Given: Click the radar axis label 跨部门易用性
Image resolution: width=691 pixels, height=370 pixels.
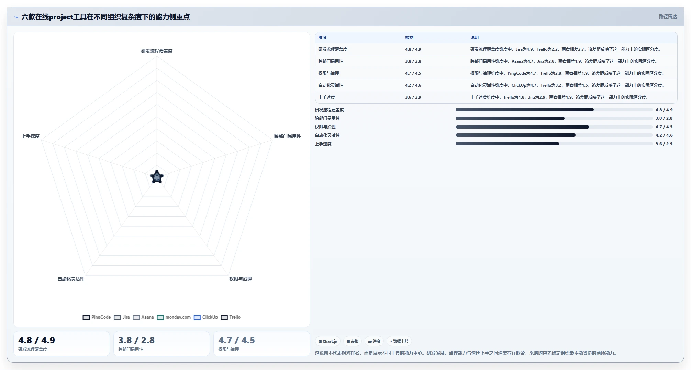Looking at the screenshot, I should tap(287, 136).
